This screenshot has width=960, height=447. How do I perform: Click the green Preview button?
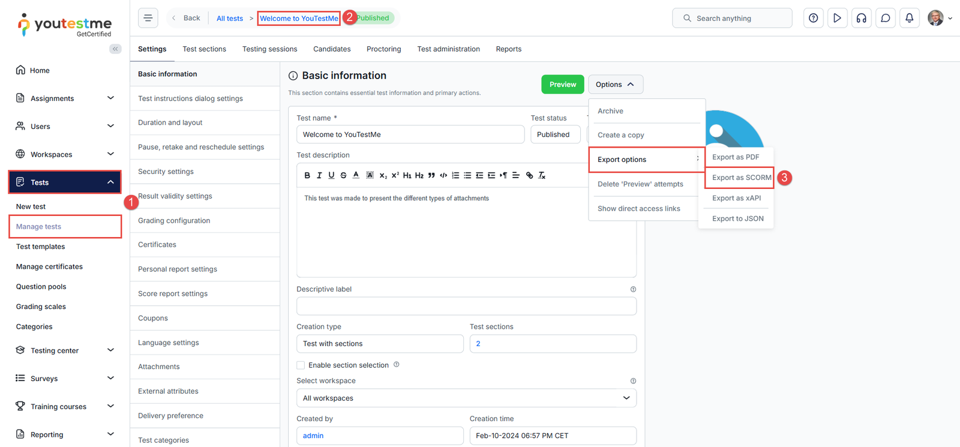tap(562, 85)
